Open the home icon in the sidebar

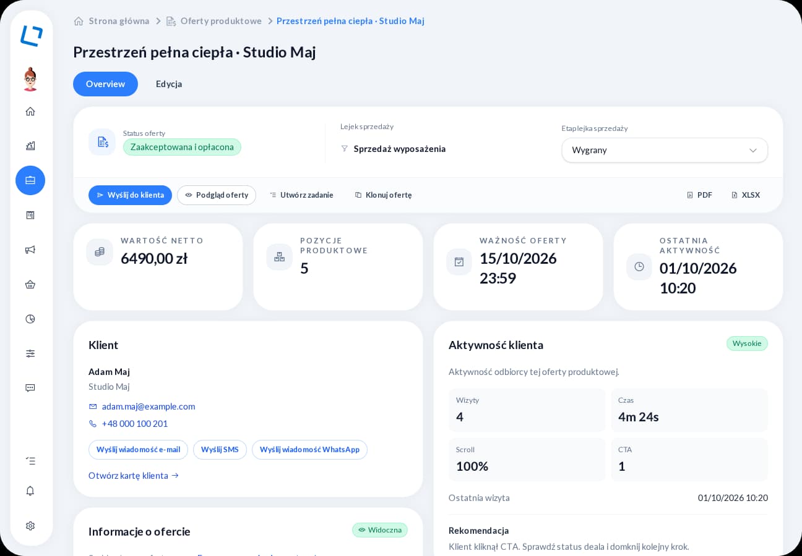tap(30, 111)
